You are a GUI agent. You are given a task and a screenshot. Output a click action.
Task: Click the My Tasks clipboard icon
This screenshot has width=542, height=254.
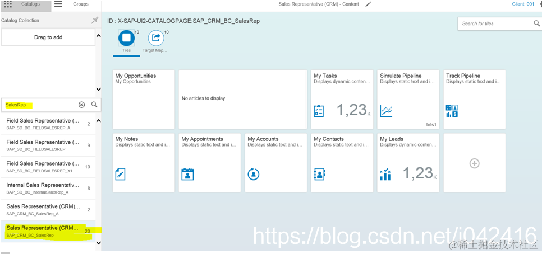click(x=319, y=111)
